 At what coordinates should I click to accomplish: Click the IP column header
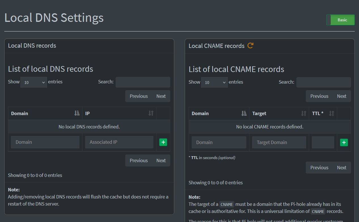[x=119, y=113]
